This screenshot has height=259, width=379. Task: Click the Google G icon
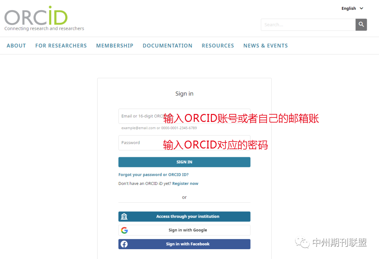click(124, 230)
